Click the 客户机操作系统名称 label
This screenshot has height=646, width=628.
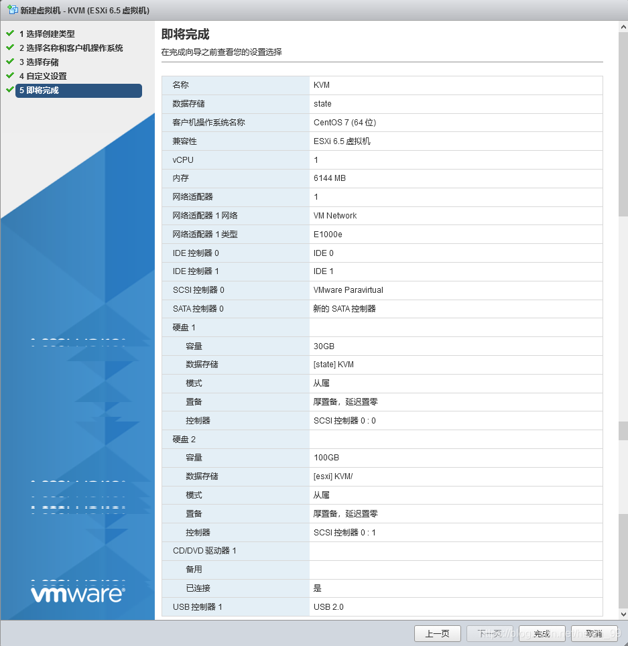point(208,123)
